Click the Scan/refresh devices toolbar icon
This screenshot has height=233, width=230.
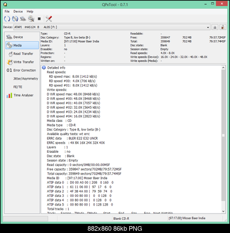pyautogui.click(x=7, y=19)
